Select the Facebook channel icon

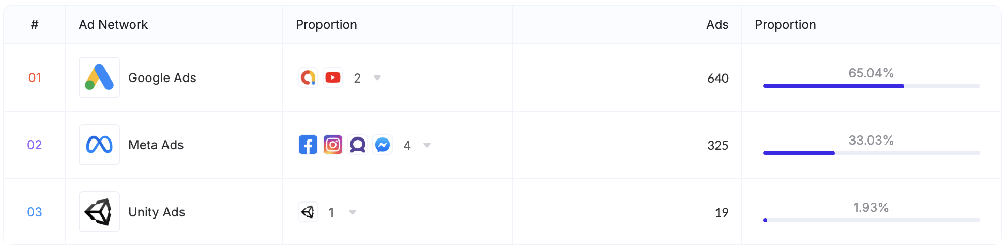point(308,145)
